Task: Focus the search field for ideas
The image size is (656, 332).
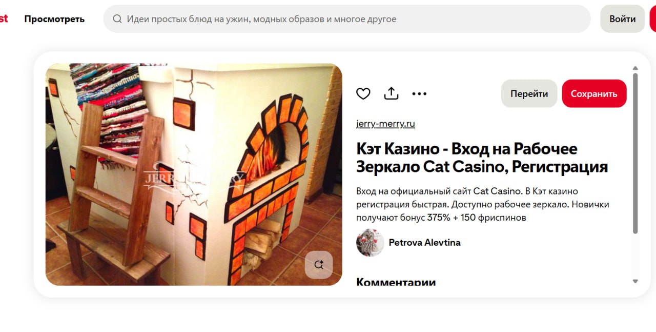Action: (x=347, y=19)
